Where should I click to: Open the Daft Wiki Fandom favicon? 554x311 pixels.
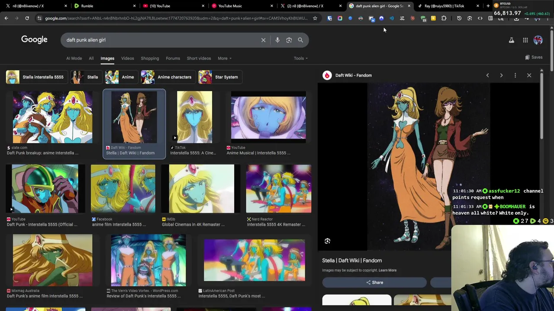[x=327, y=75]
